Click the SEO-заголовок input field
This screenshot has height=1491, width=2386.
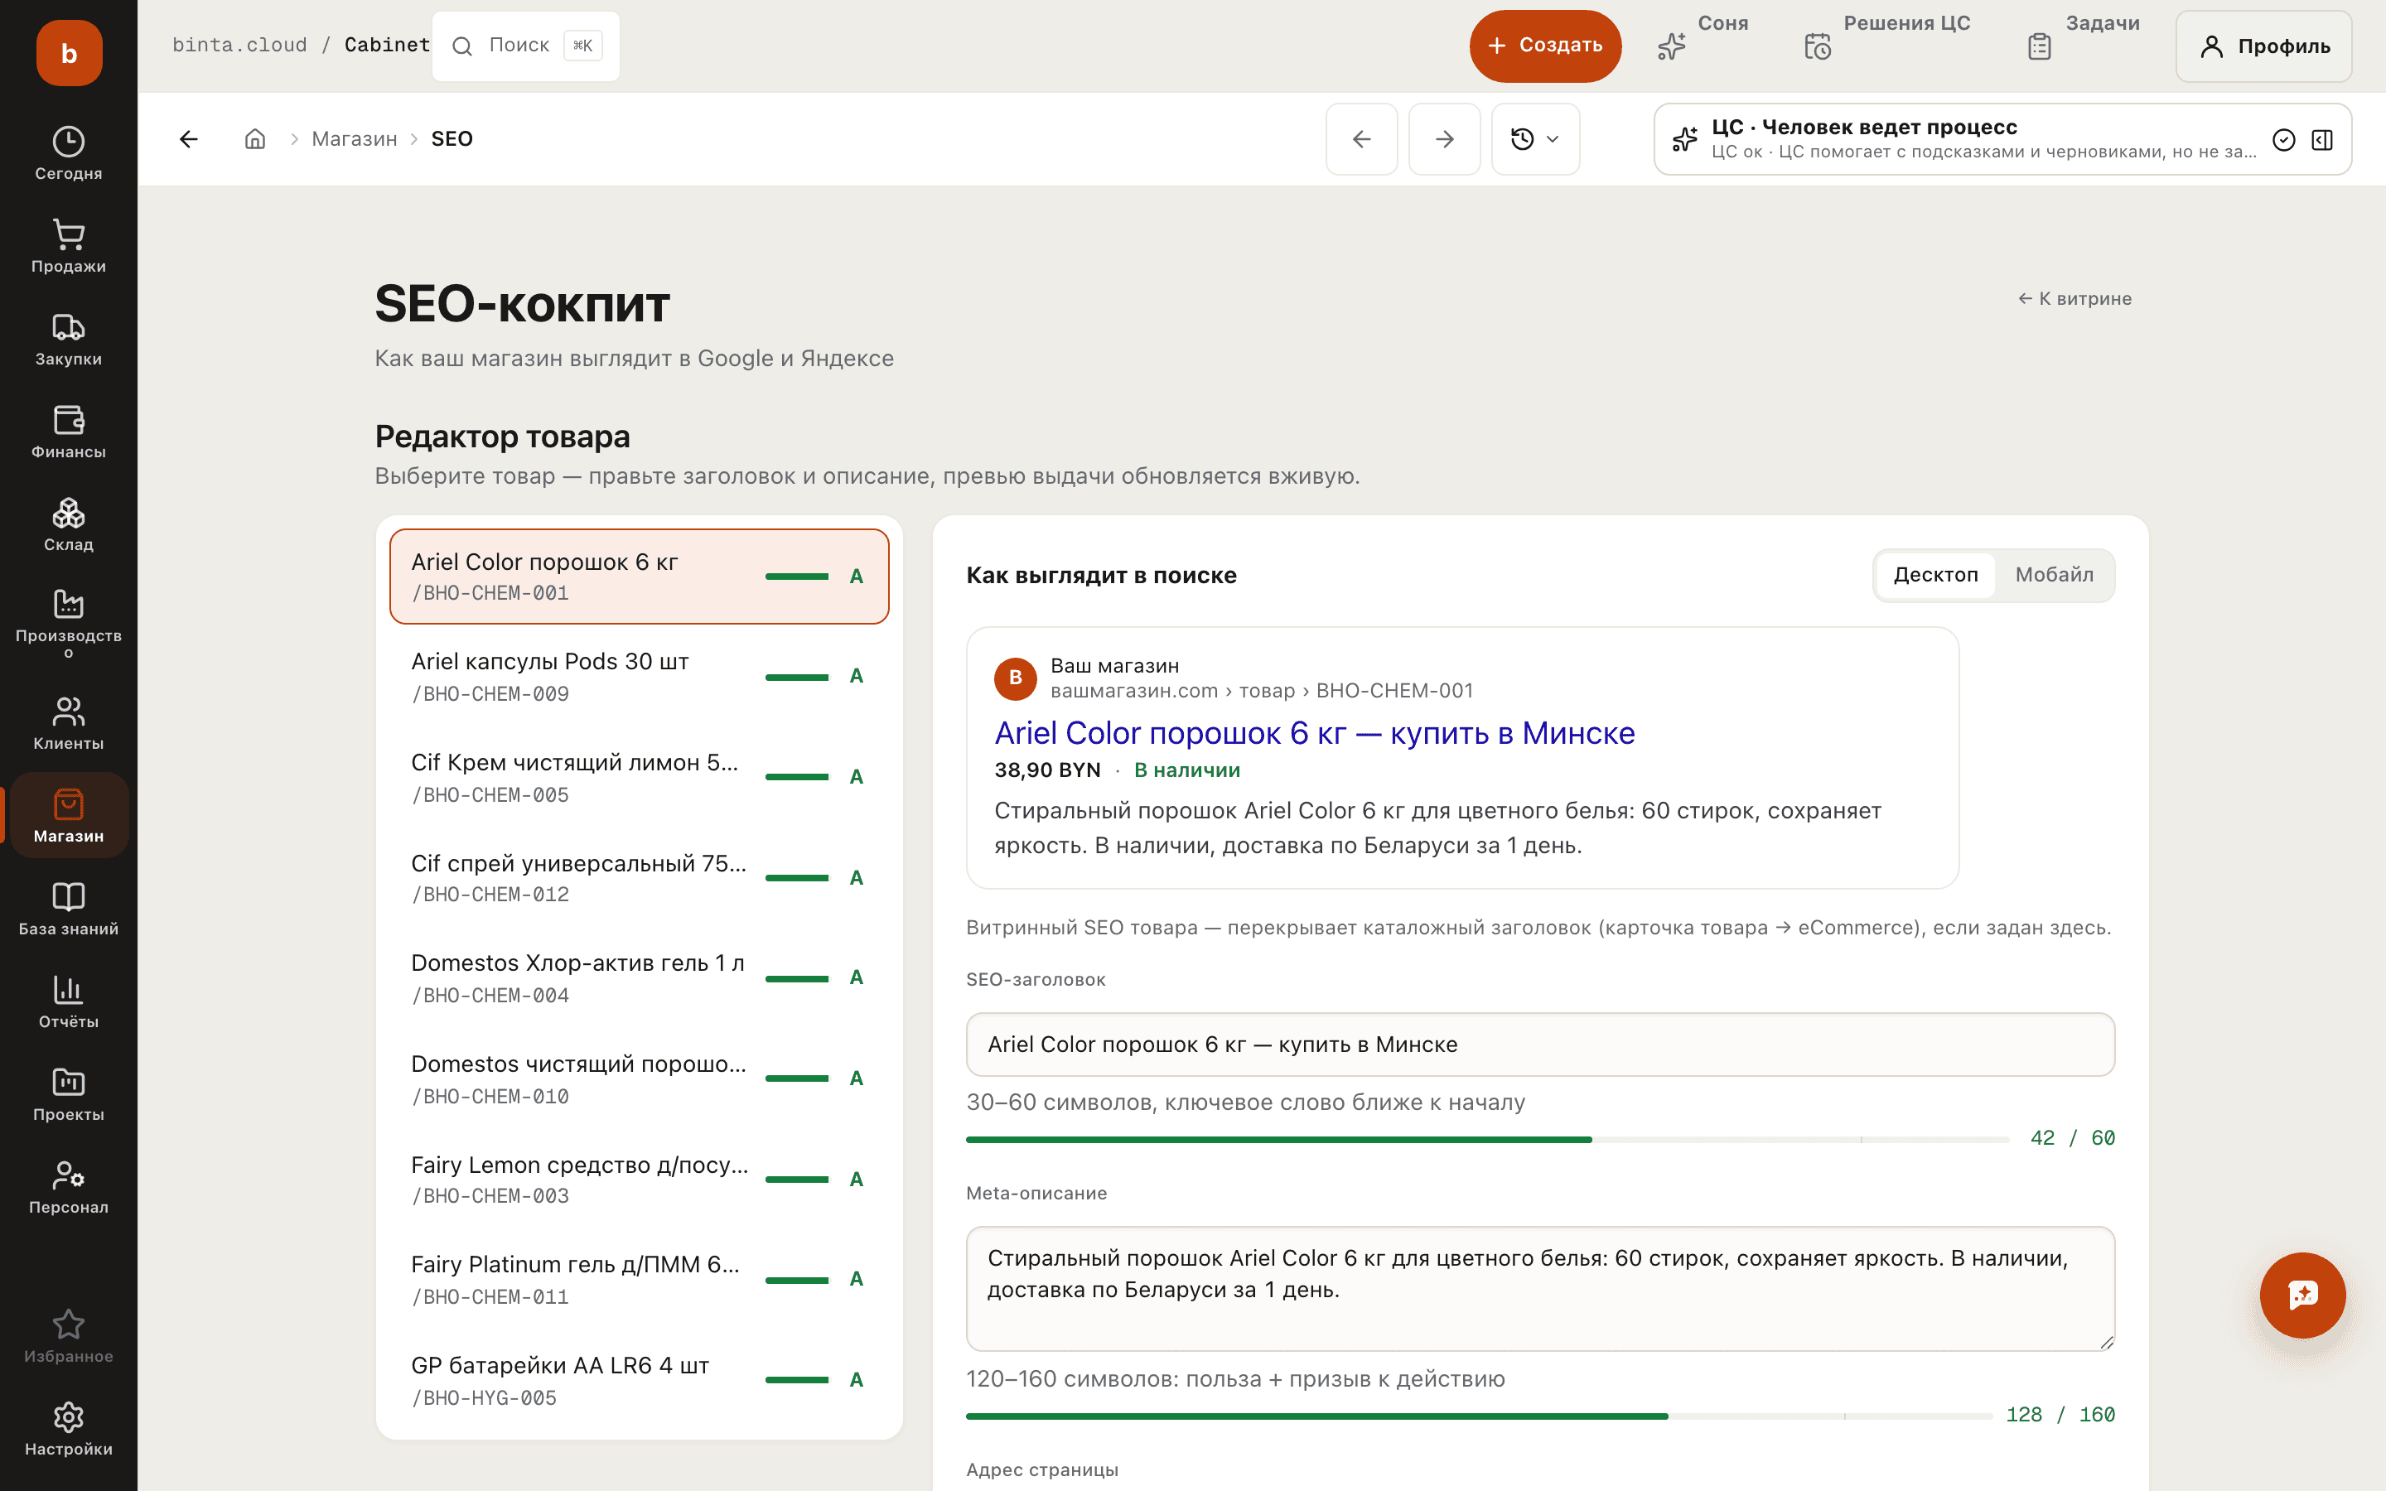tap(1540, 1045)
